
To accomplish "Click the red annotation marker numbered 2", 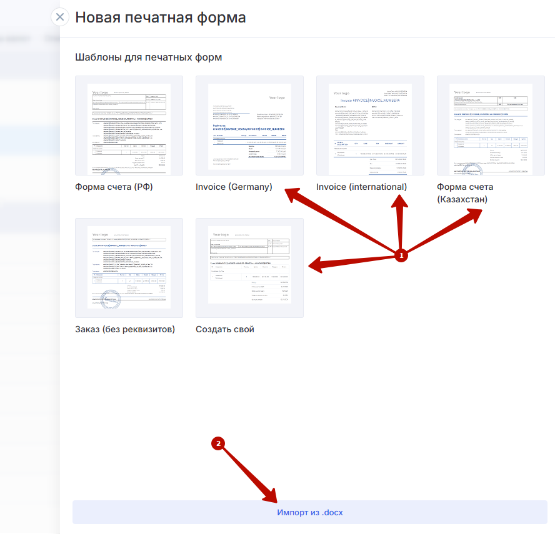I will coord(218,444).
